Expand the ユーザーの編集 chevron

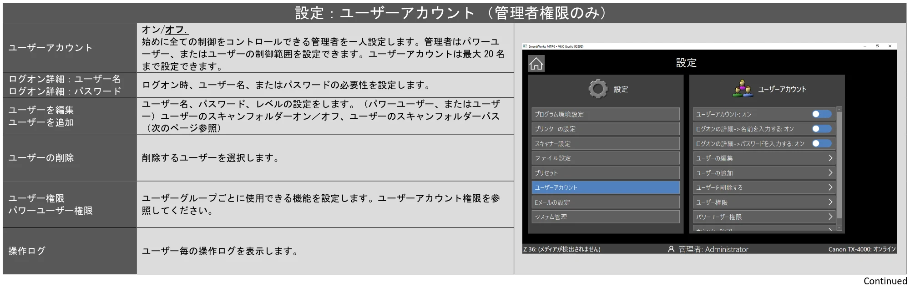[830, 158]
